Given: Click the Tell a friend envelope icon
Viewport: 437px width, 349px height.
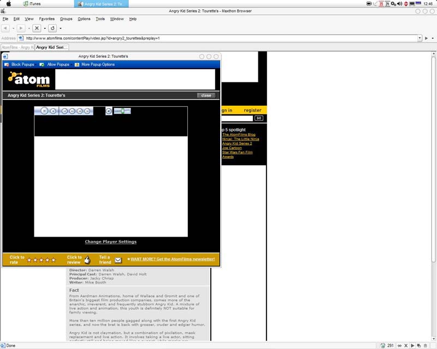Looking at the screenshot, I should [x=118, y=260].
